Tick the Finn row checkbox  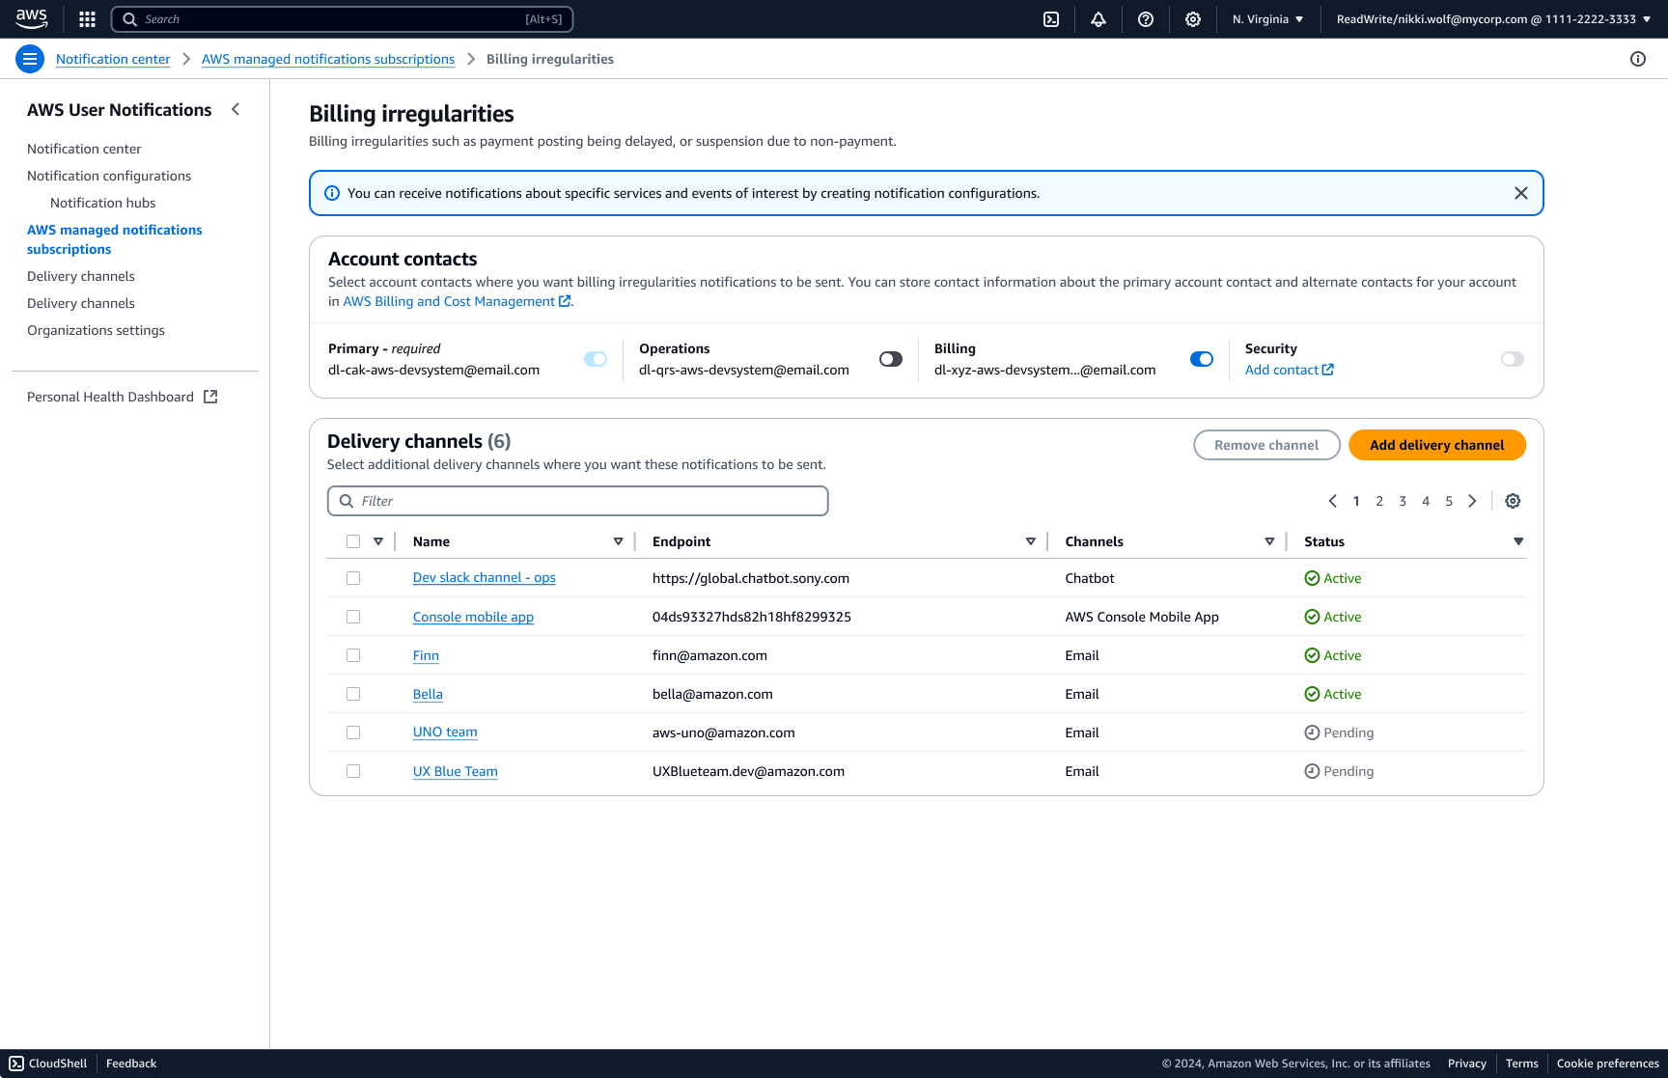point(353,655)
